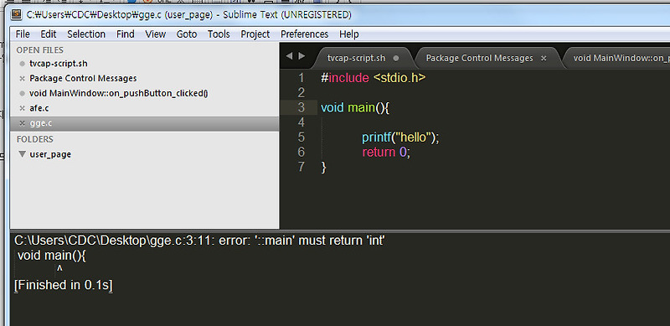Image resolution: width=670 pixels, height=326 pixels.
Task: Switch to the Package Control Messages tab
Action: 479,58
